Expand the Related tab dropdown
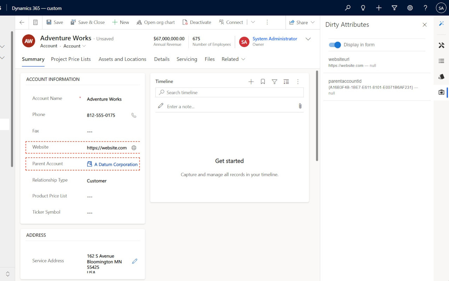The height and width of the screenshot is (281, 449). coord(233,59)
